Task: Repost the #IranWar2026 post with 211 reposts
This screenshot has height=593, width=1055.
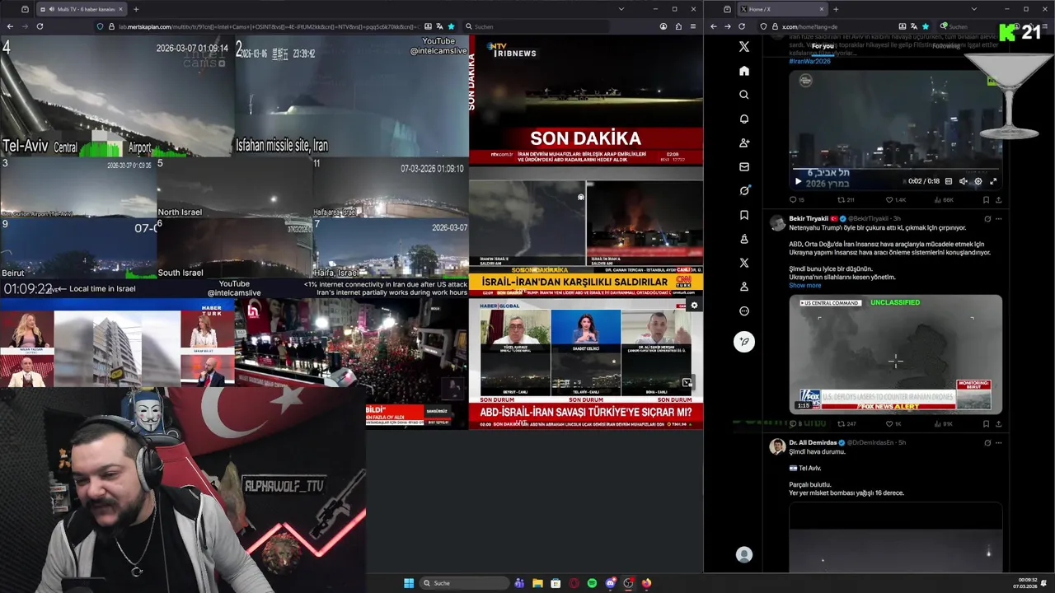Action: coord(846,200)
